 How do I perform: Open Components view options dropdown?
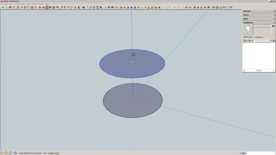click(x=245, y=40)
